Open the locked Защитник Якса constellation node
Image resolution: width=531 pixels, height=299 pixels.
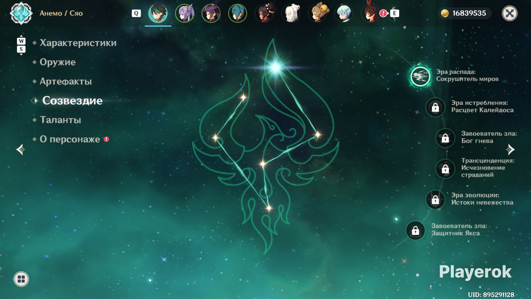pos(415,230)
